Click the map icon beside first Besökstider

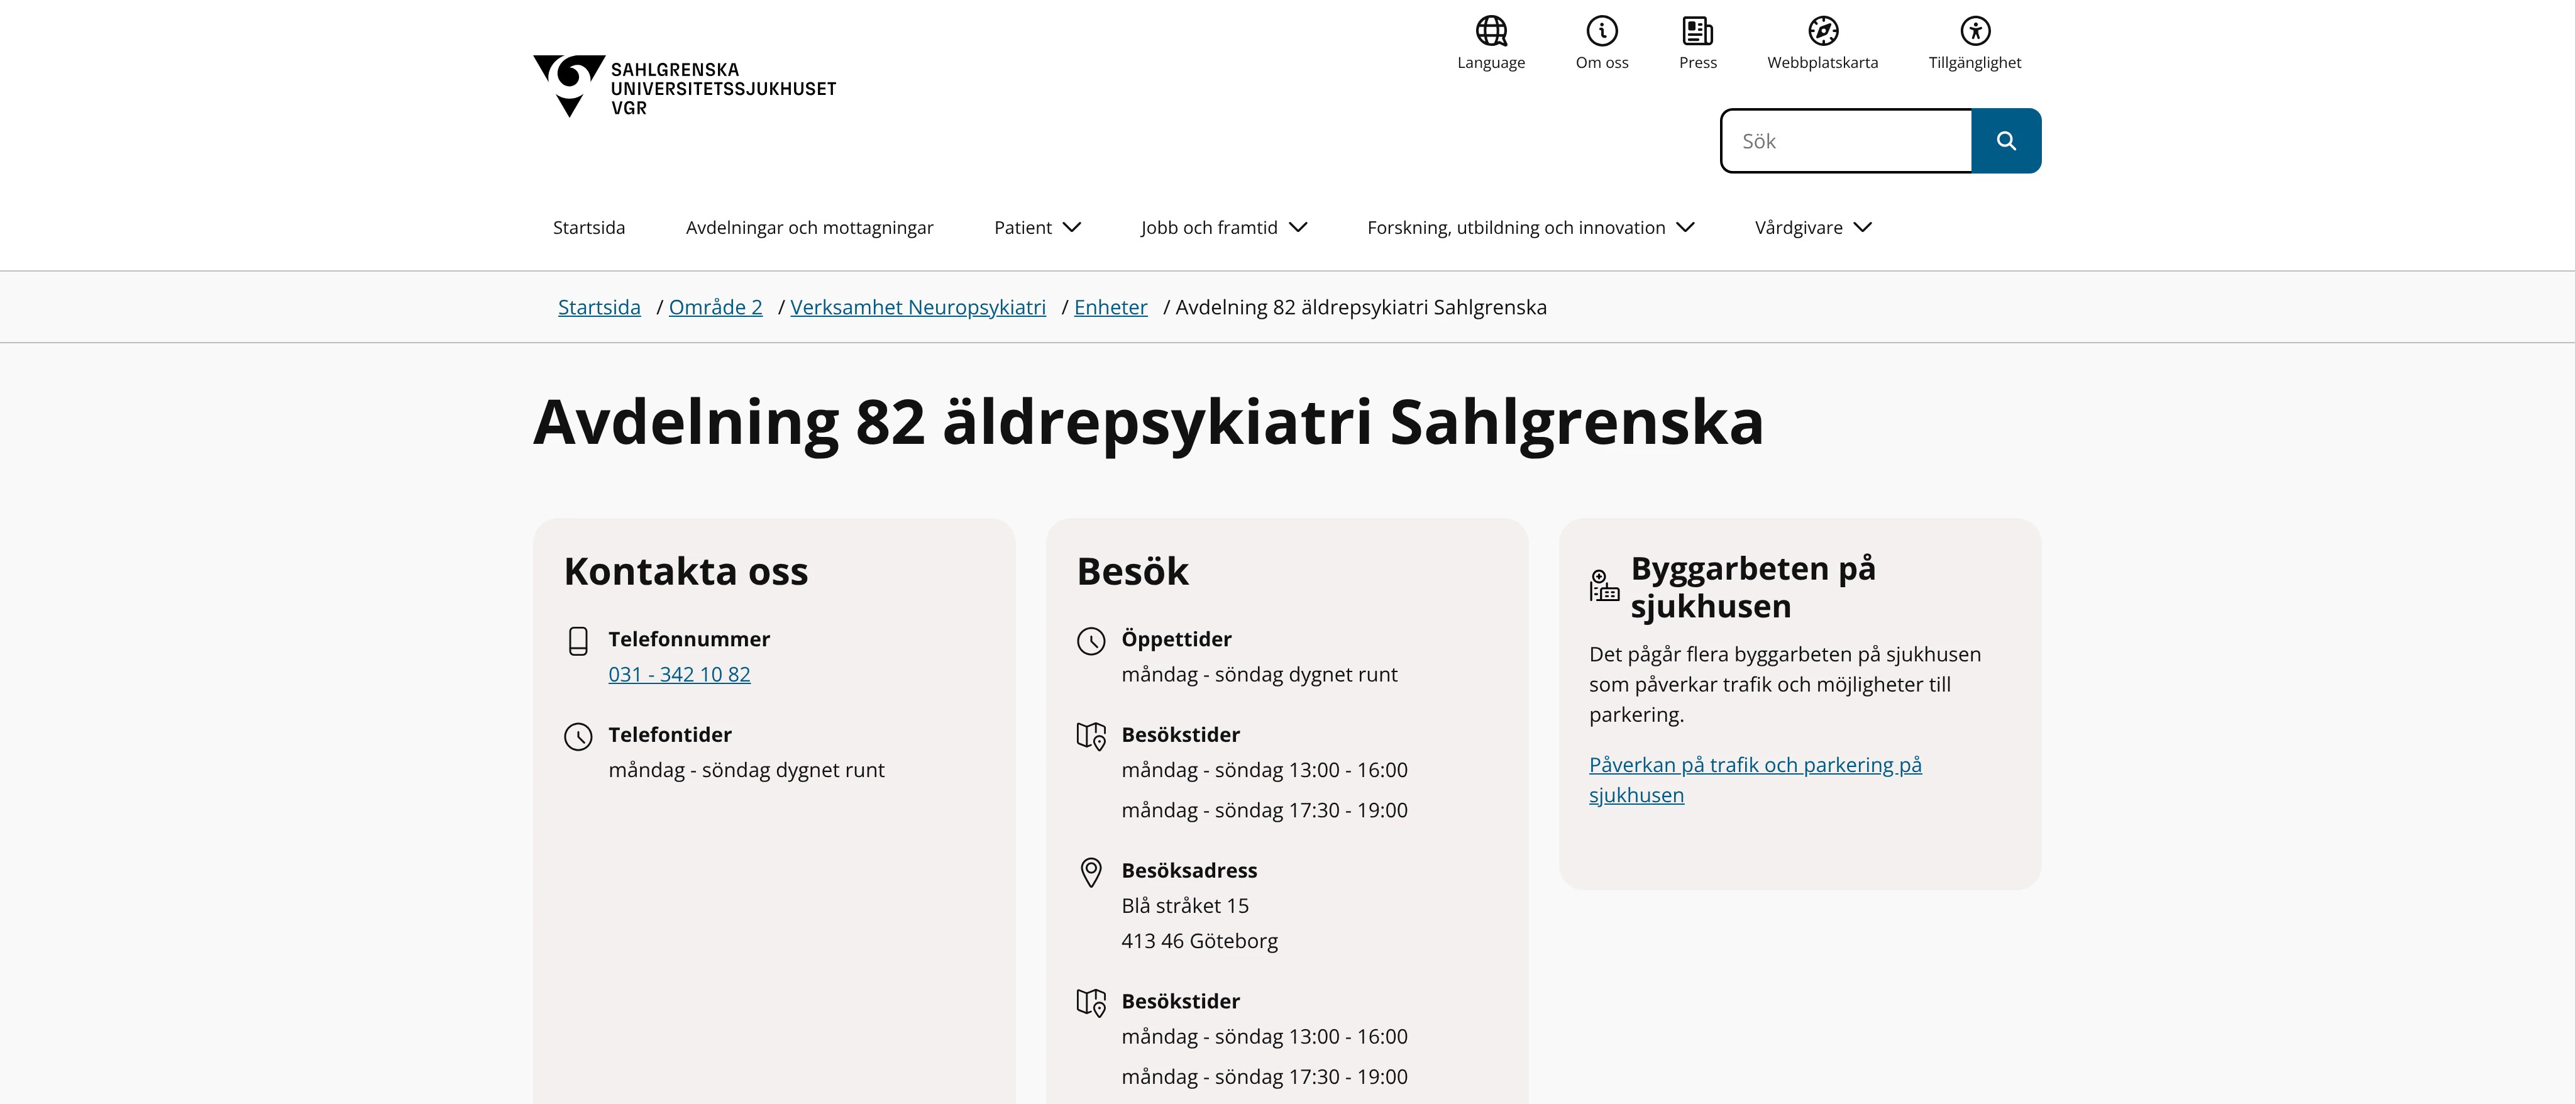(x=1091, y=736)
